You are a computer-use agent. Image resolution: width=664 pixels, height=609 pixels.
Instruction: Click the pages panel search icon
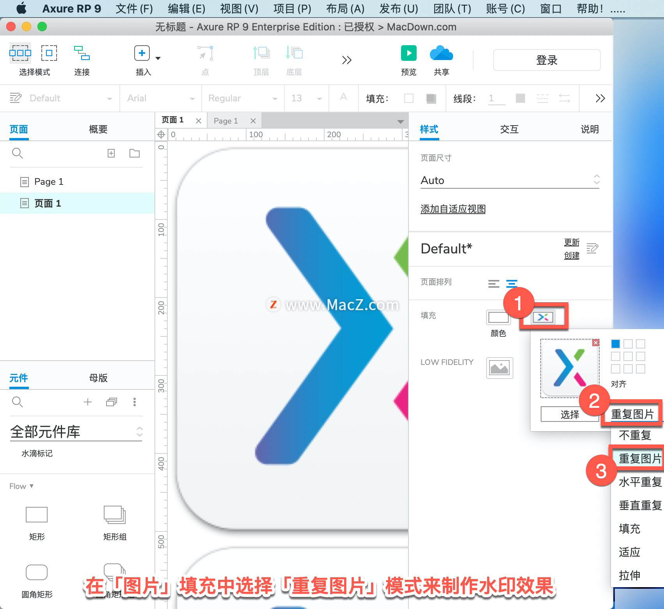click(x=17, y=153)
